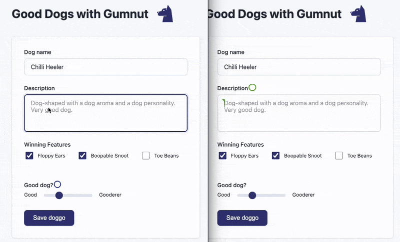
Task: Click the Description text area in the right form
Action: [299, 113]
